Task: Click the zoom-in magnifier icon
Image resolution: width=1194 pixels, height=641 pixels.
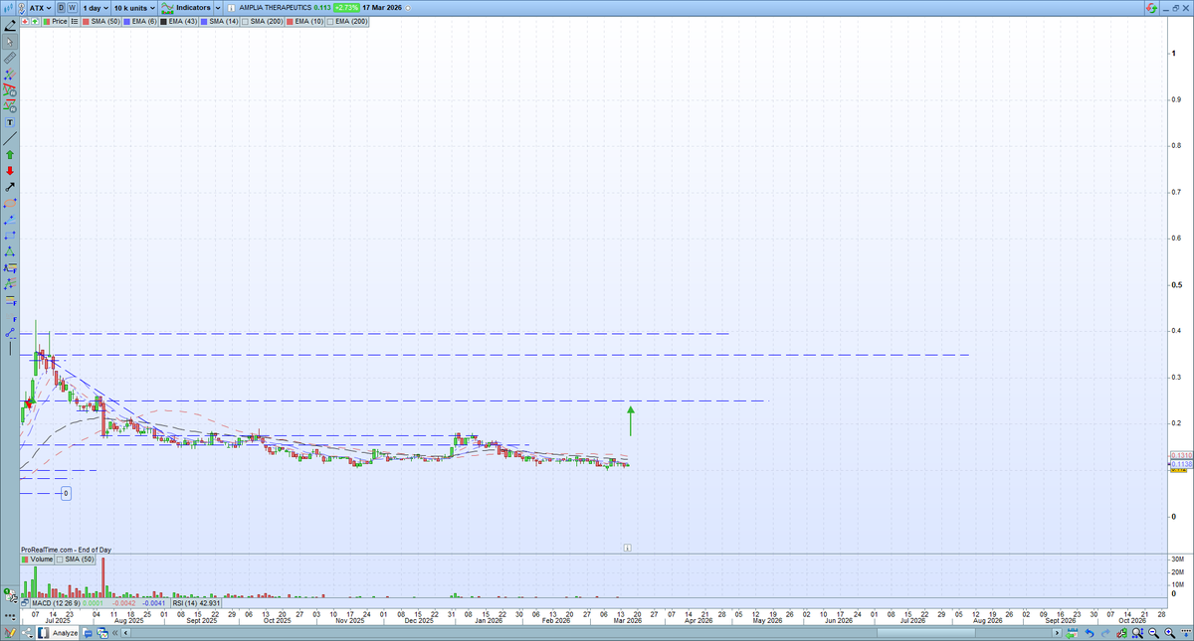Action: 1169,633
